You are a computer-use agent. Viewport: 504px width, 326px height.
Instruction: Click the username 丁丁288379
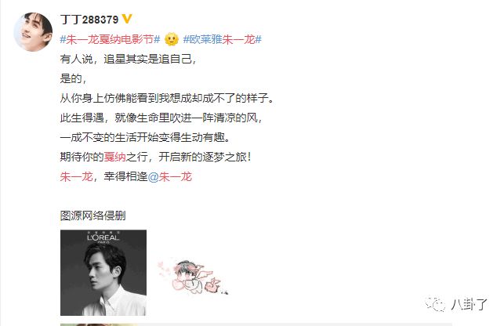pos(89,20)
